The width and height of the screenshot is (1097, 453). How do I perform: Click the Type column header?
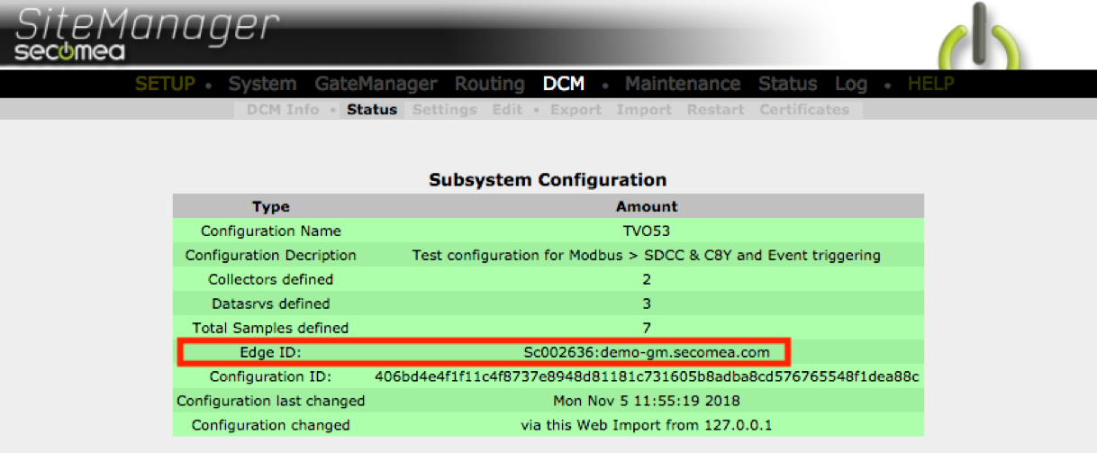pos(271,206)
